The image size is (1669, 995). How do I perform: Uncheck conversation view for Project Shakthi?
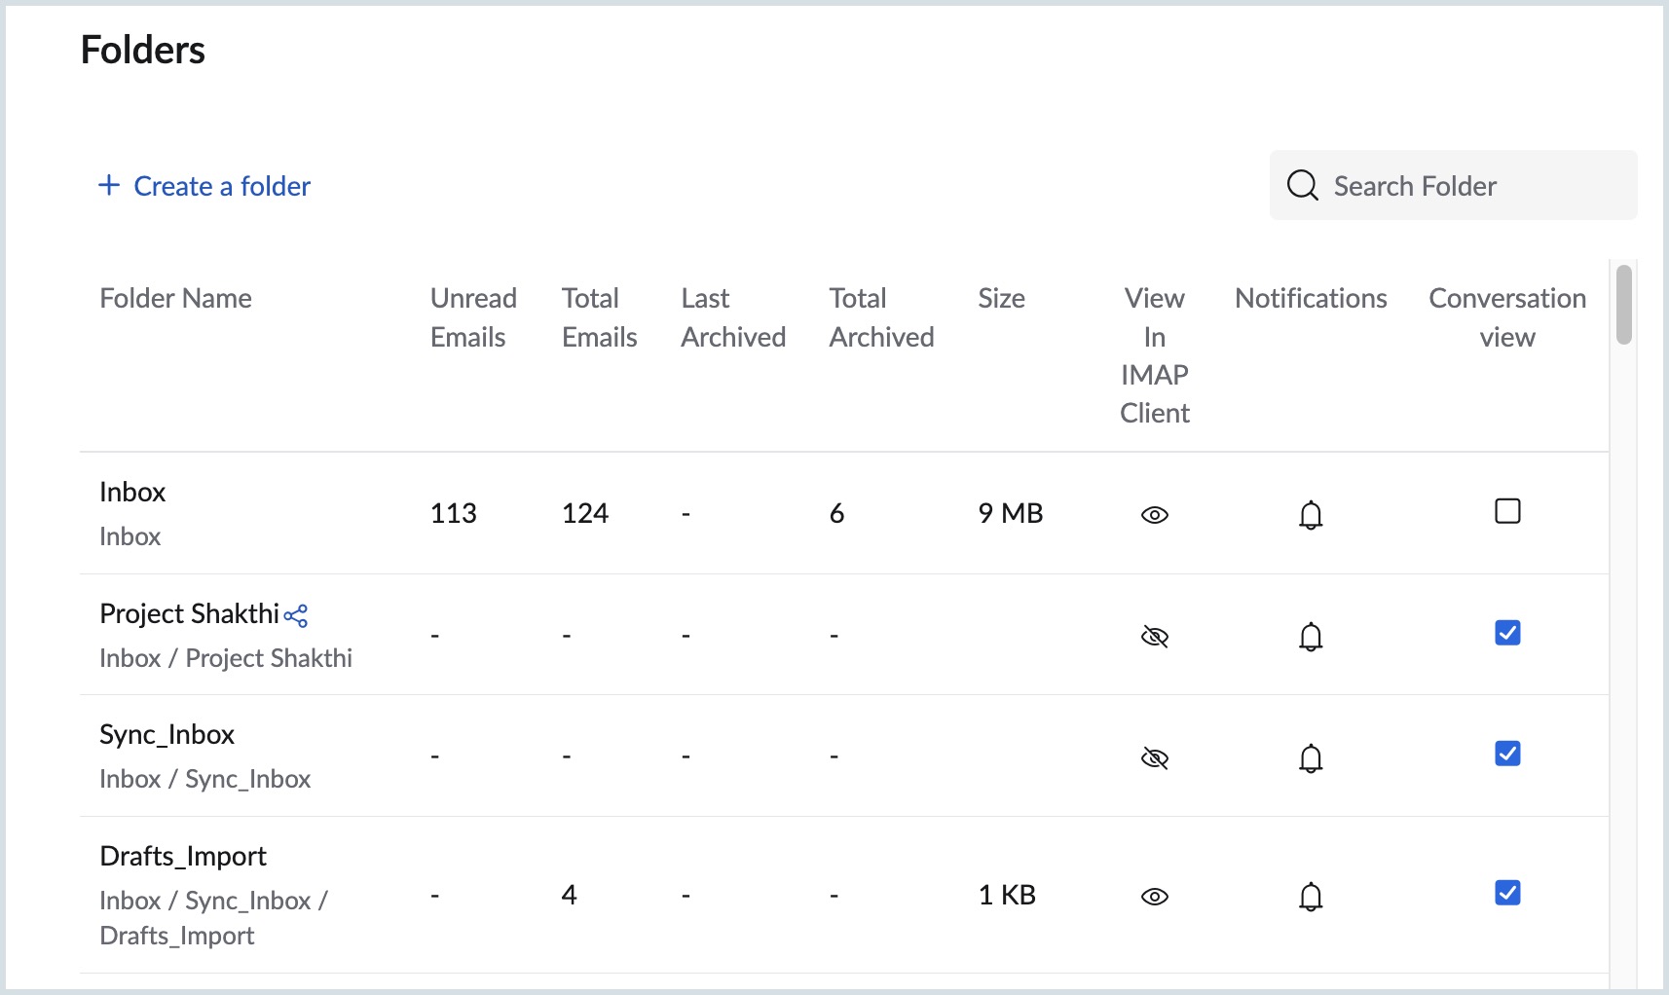click(1507, 633)
